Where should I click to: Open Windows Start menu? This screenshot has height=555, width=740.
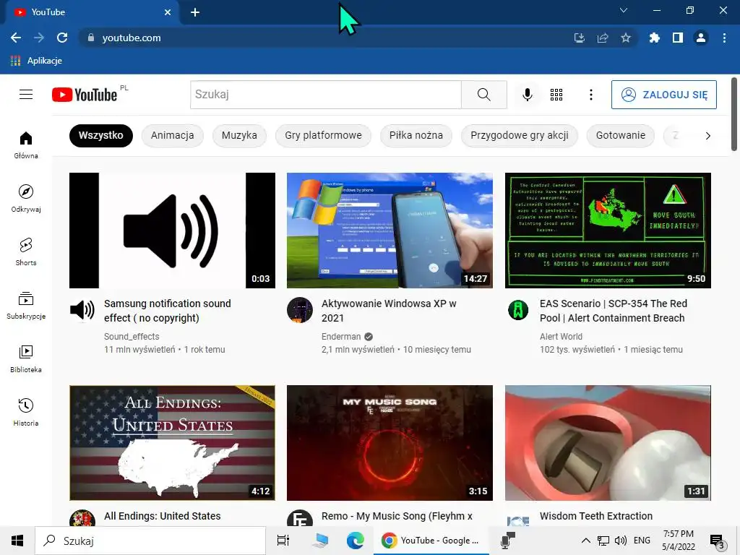(x=17, y=541)
